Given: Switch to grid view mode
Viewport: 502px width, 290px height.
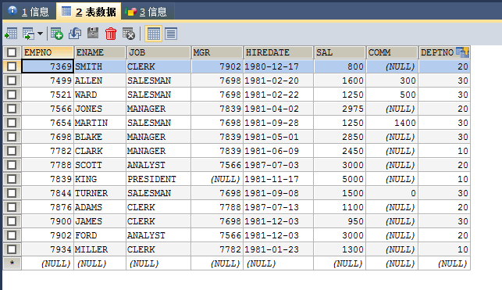Looking at the screenshot, I should point(153,34).
